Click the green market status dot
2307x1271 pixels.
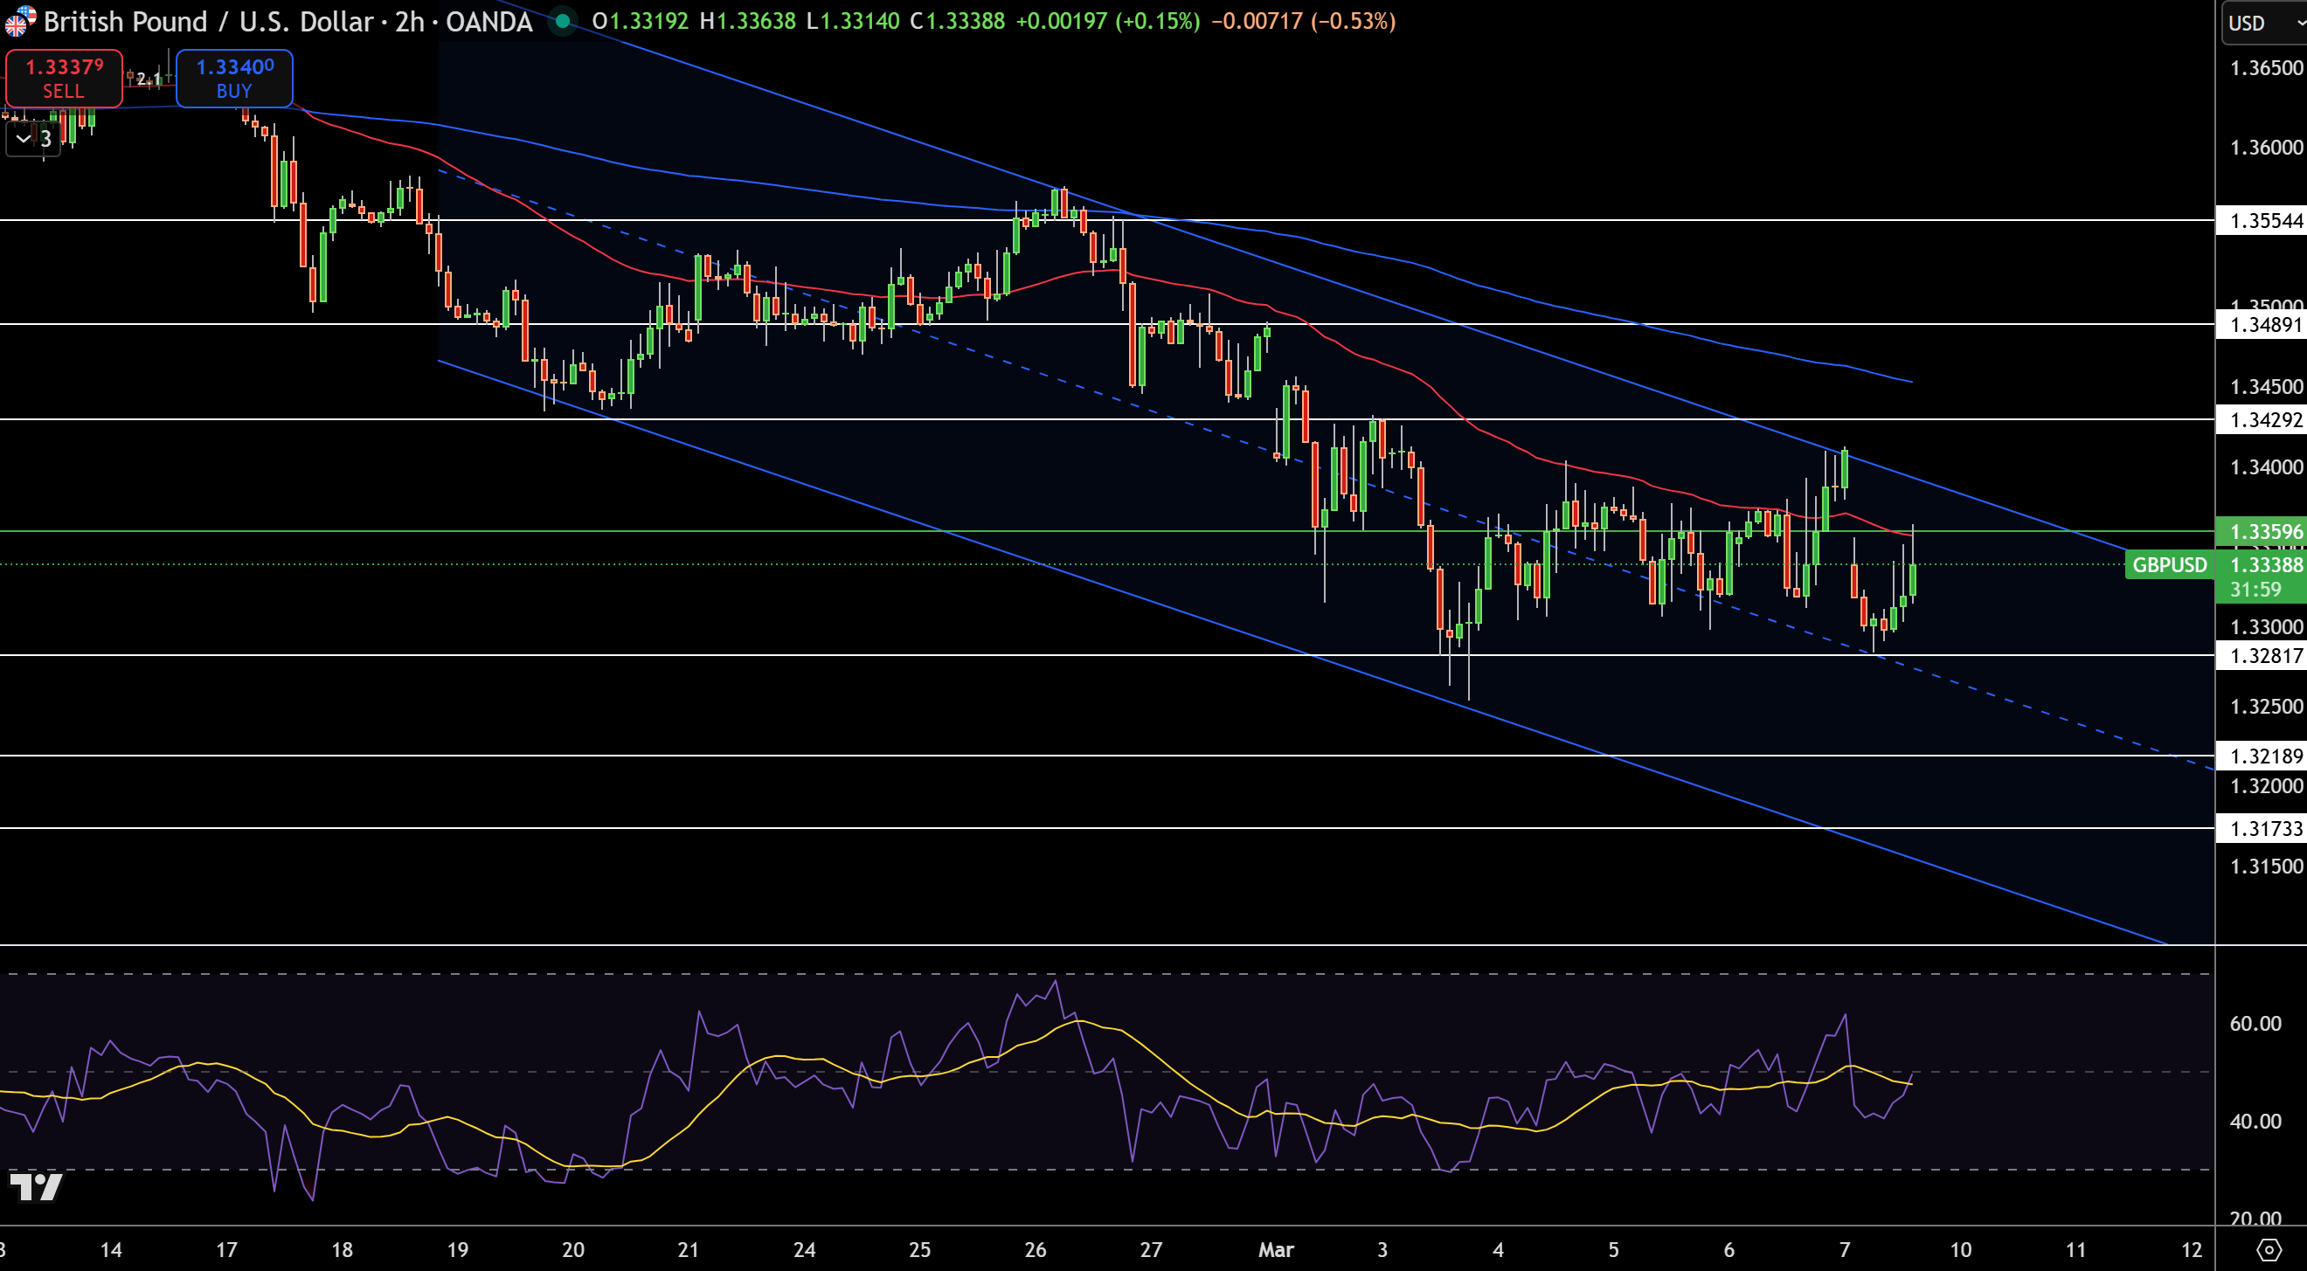pyautogui.click(x=563, y=21)
